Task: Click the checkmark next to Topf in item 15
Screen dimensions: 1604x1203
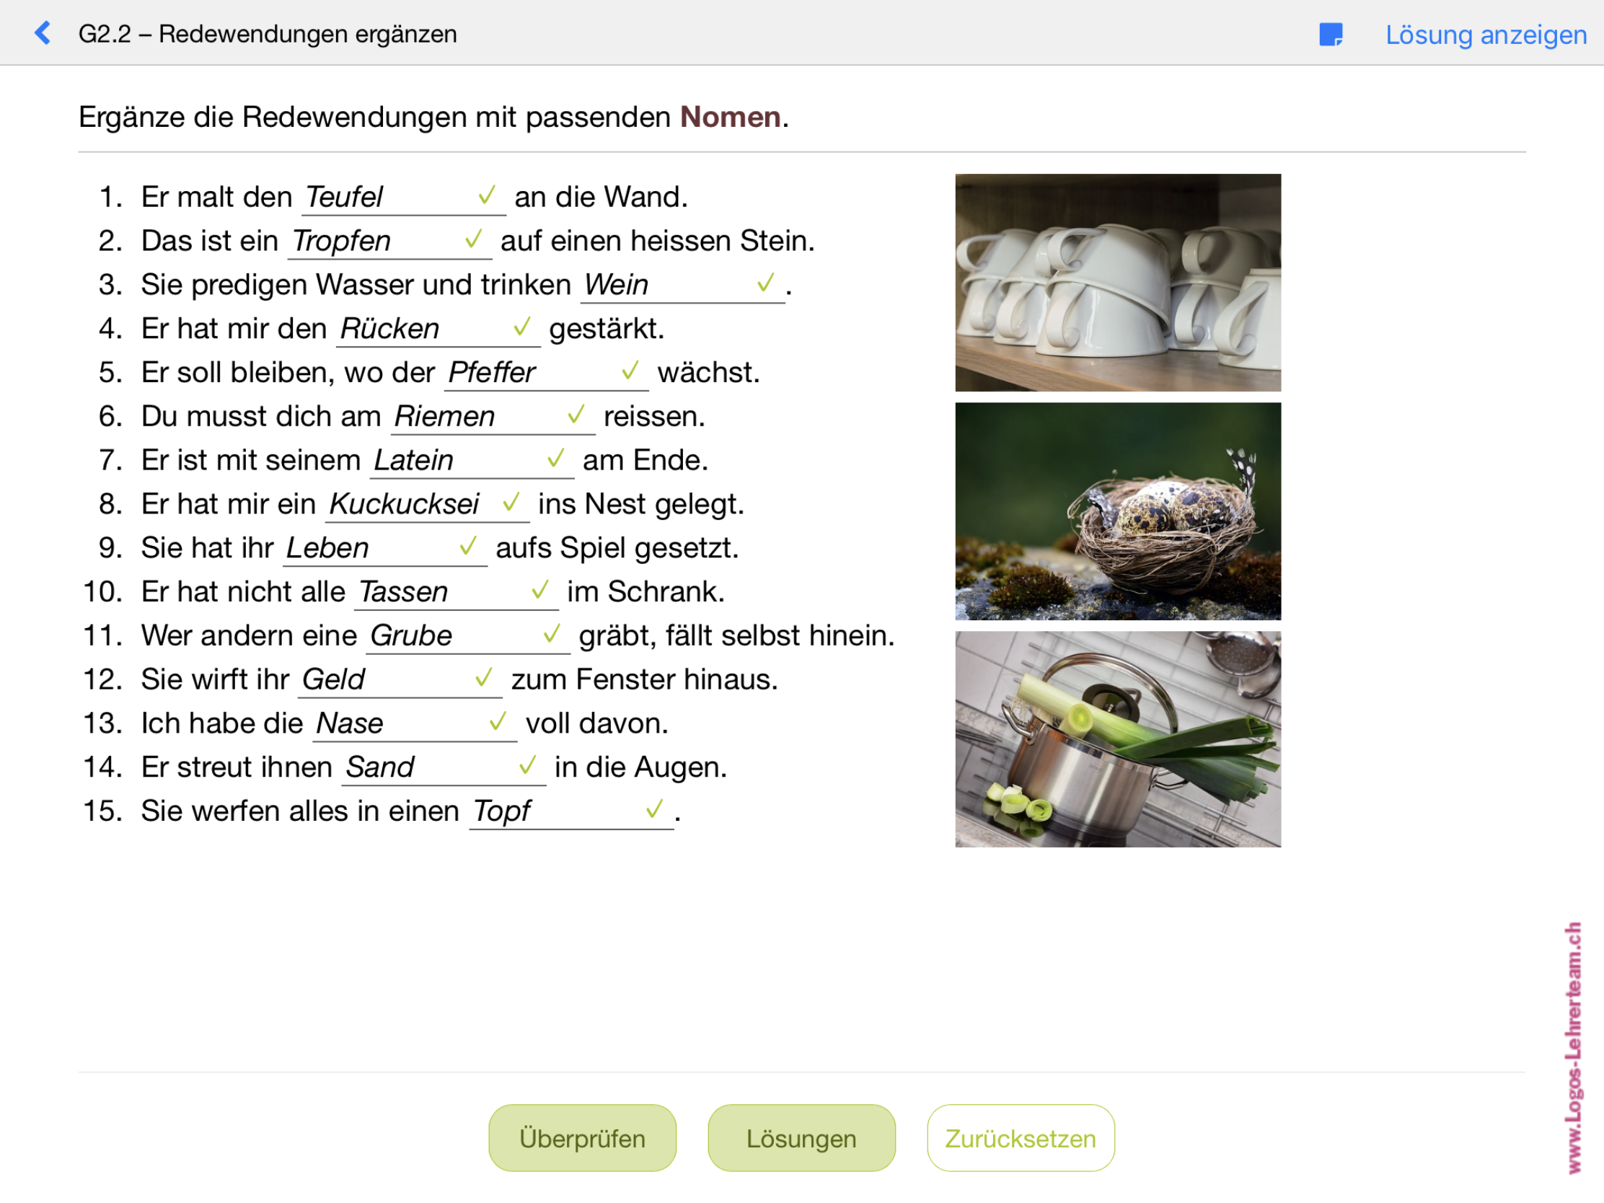Action: (x=655, y=810)
